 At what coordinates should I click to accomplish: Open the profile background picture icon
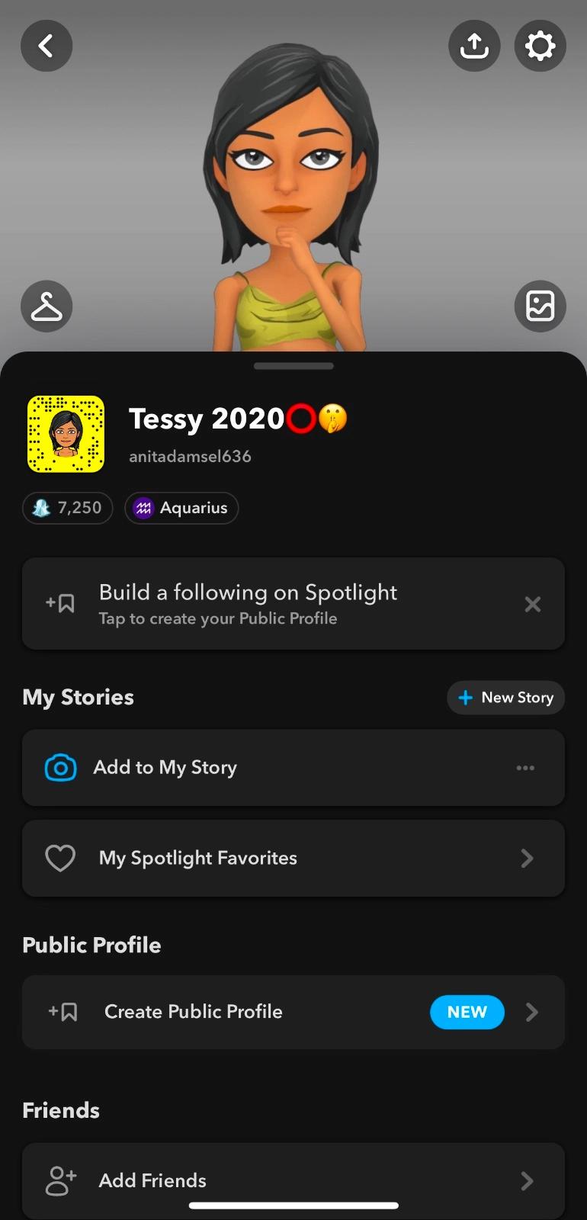pyautogui.click(x=540, y=307)
